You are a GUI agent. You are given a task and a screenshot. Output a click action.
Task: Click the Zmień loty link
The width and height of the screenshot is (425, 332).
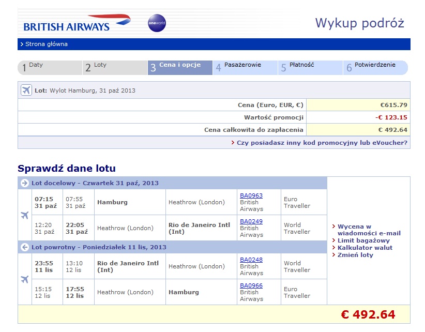[x=355, y=255]
